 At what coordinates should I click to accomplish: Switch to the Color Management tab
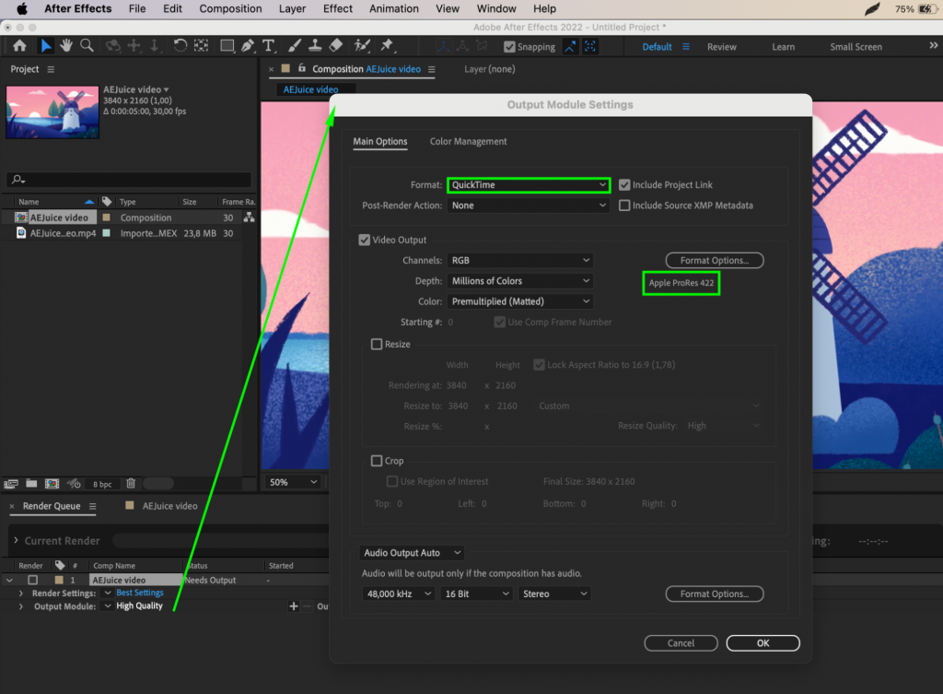(x=466, y=141)
